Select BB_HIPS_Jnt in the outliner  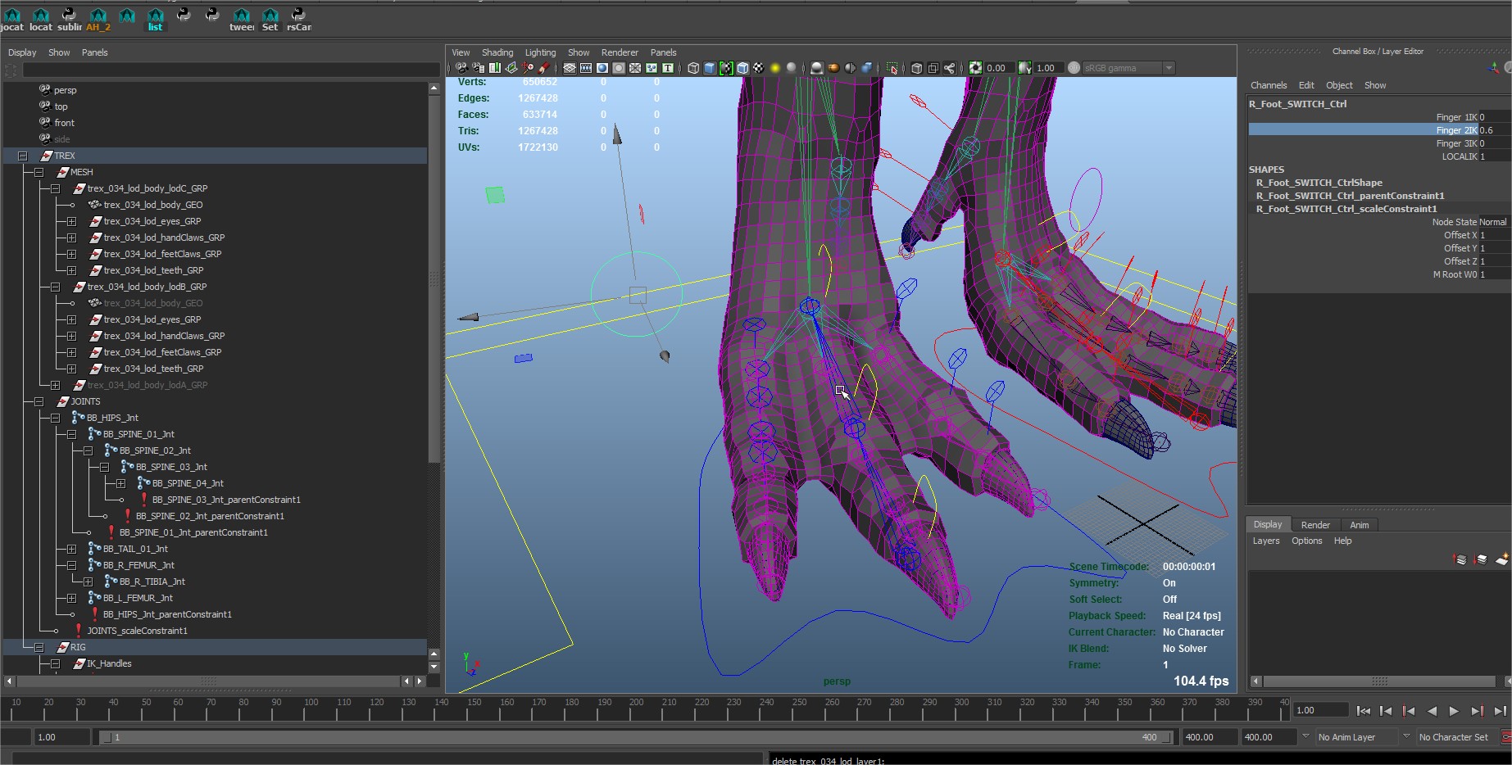click(112, 418)
